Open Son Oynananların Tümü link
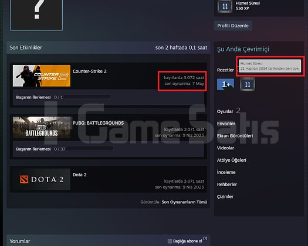The image size is (308, 246). pyautogui.click(x=184, y=202)
